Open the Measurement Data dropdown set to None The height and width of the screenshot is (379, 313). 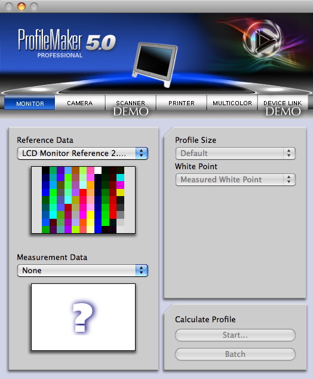82,270
